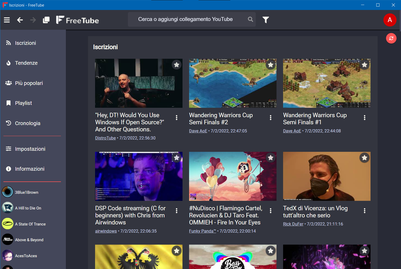Open the profile selector avatar

pyautogui.click(x=390, y=20)
